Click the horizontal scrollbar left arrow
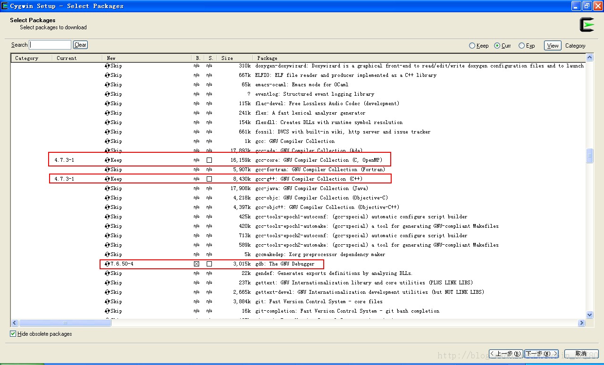The height and width of the screenshot is (365, 604). pos(15,323)
